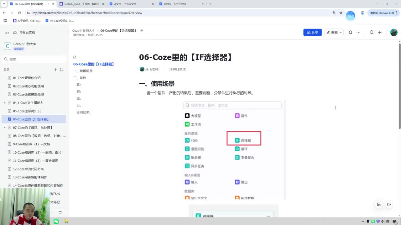The width and height of the screenshot is (401, 225).
Task: Open the more options ellipsis menu
Action: pos(358,32)
